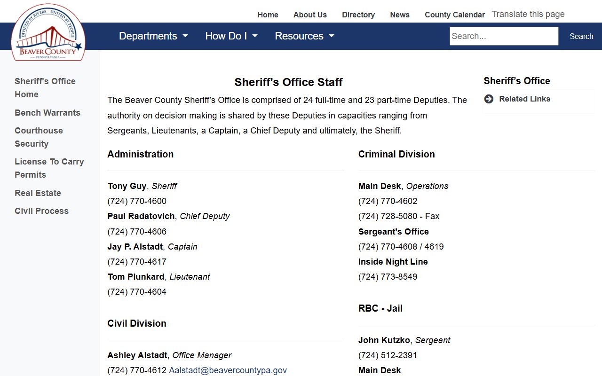The image size is (602, 376).
Task: Click the Civil Division heading
Action: 137,323
